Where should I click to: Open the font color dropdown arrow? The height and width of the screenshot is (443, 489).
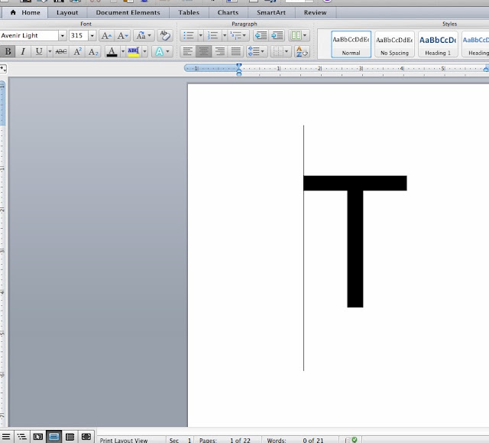pos(123,51)
